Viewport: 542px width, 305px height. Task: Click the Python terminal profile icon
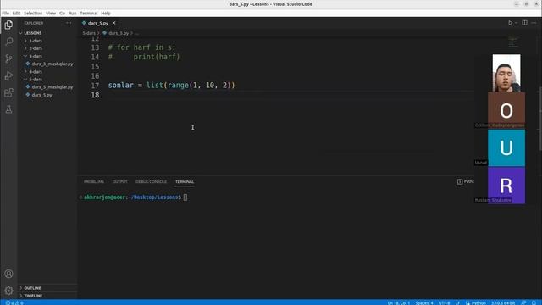[460, 181]
